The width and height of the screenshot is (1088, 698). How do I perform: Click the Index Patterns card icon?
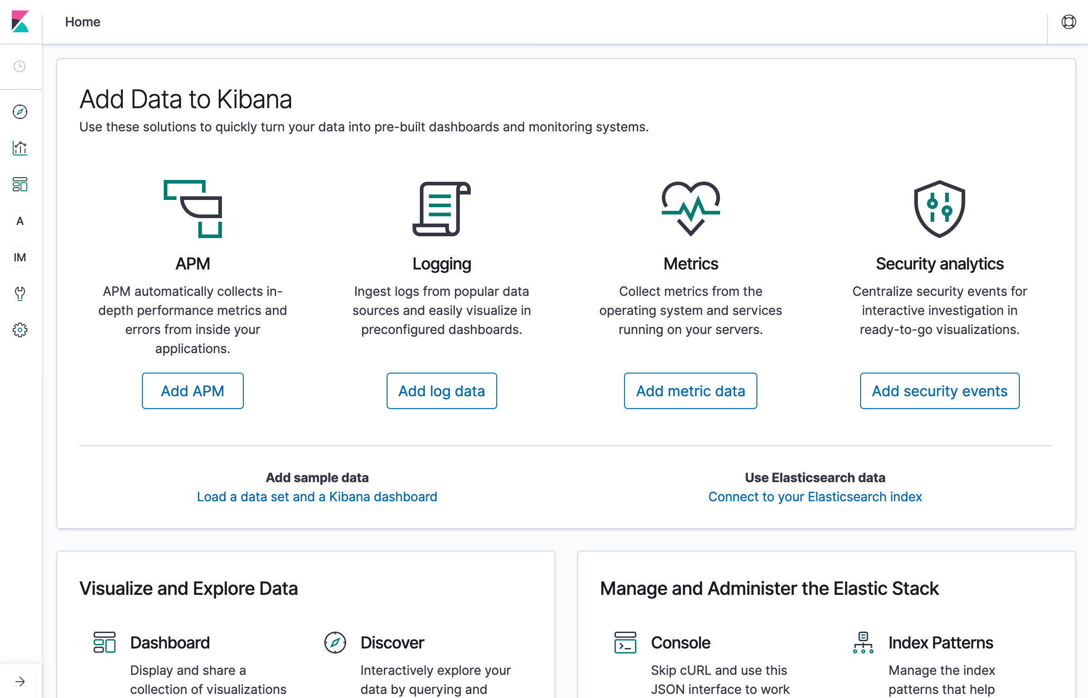point(863,643)
